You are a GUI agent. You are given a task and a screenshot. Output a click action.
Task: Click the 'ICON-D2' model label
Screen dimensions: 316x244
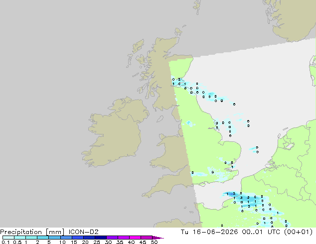coord(83,232)
